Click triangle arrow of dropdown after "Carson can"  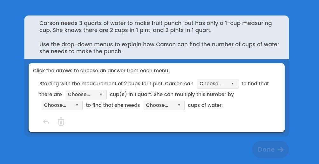[233, 84]
